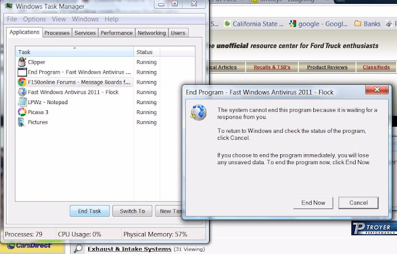Open the File menu in Task Manager
Viewport: 397px width, 254px height.
(x=12, y=19)
